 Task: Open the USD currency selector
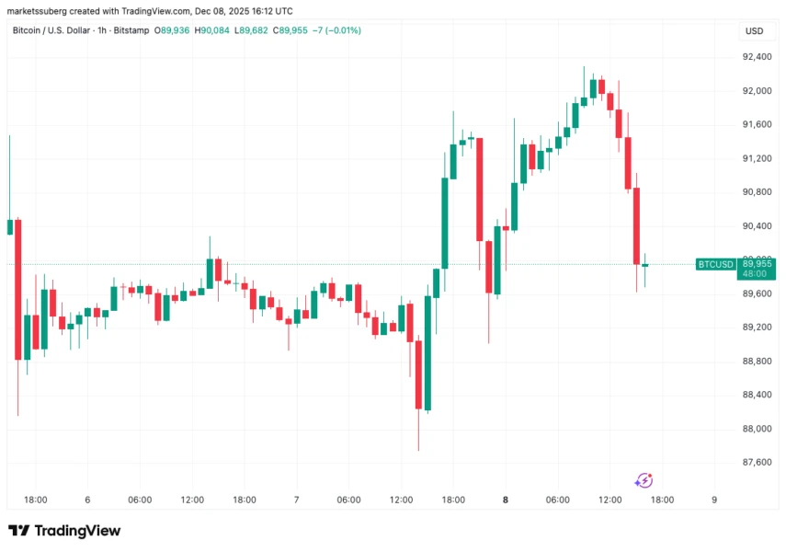coord(754,31)
